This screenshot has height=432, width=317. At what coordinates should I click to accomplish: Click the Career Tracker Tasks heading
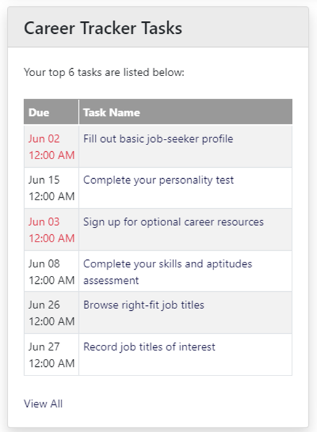pos(103,28)
